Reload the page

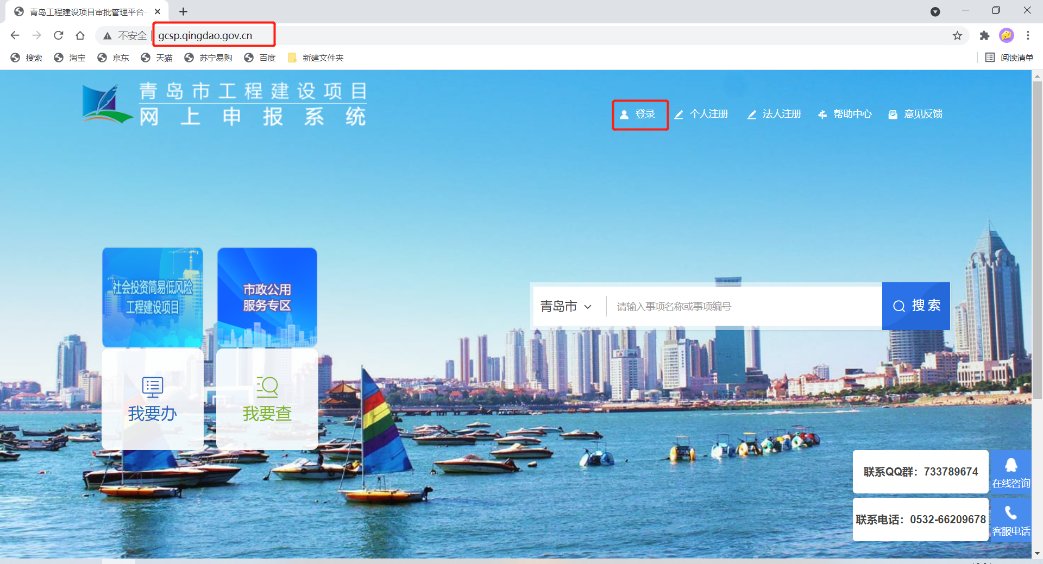click(59, 36)
